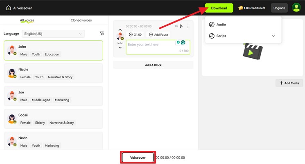The width and height of the screenshot is (305, 164).
Task: Click the Add Media button
Action: [x=289, y=83]
